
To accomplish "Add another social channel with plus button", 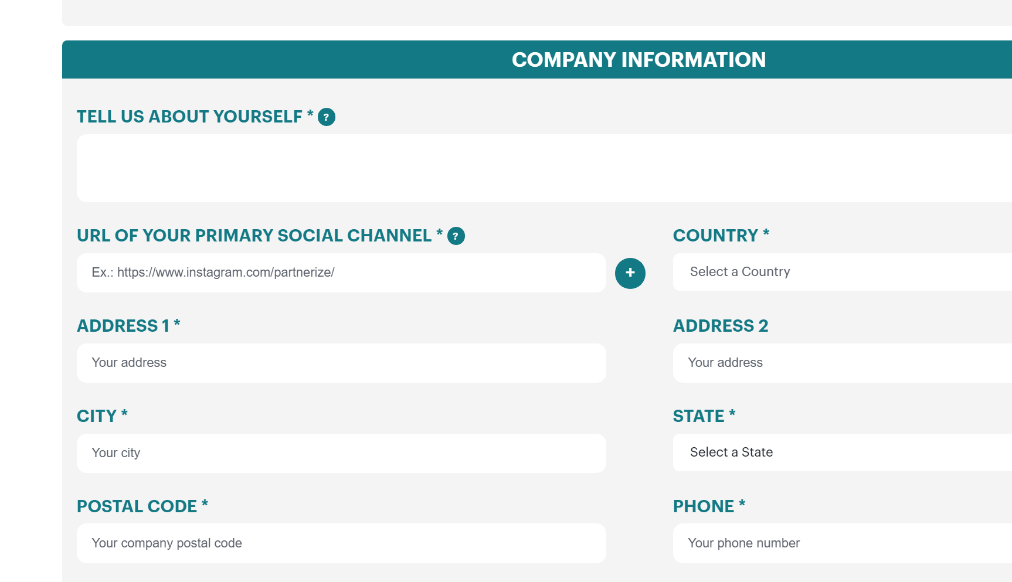I will click(x=630, y=273).
